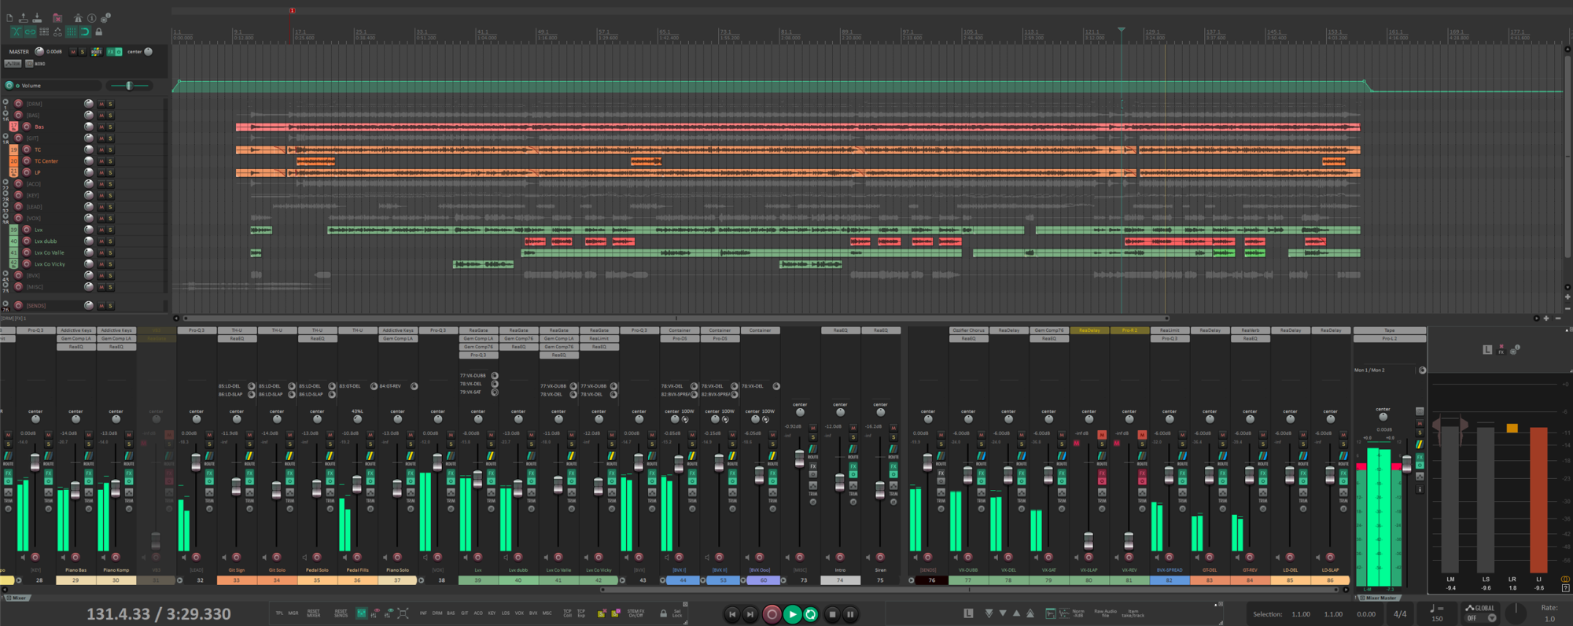
Task: Click the metronome icon in top toolbar
Action: pos(78,17)
